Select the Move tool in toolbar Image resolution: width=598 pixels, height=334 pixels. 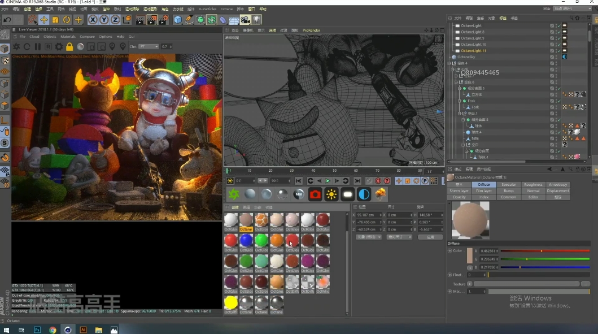43,20
